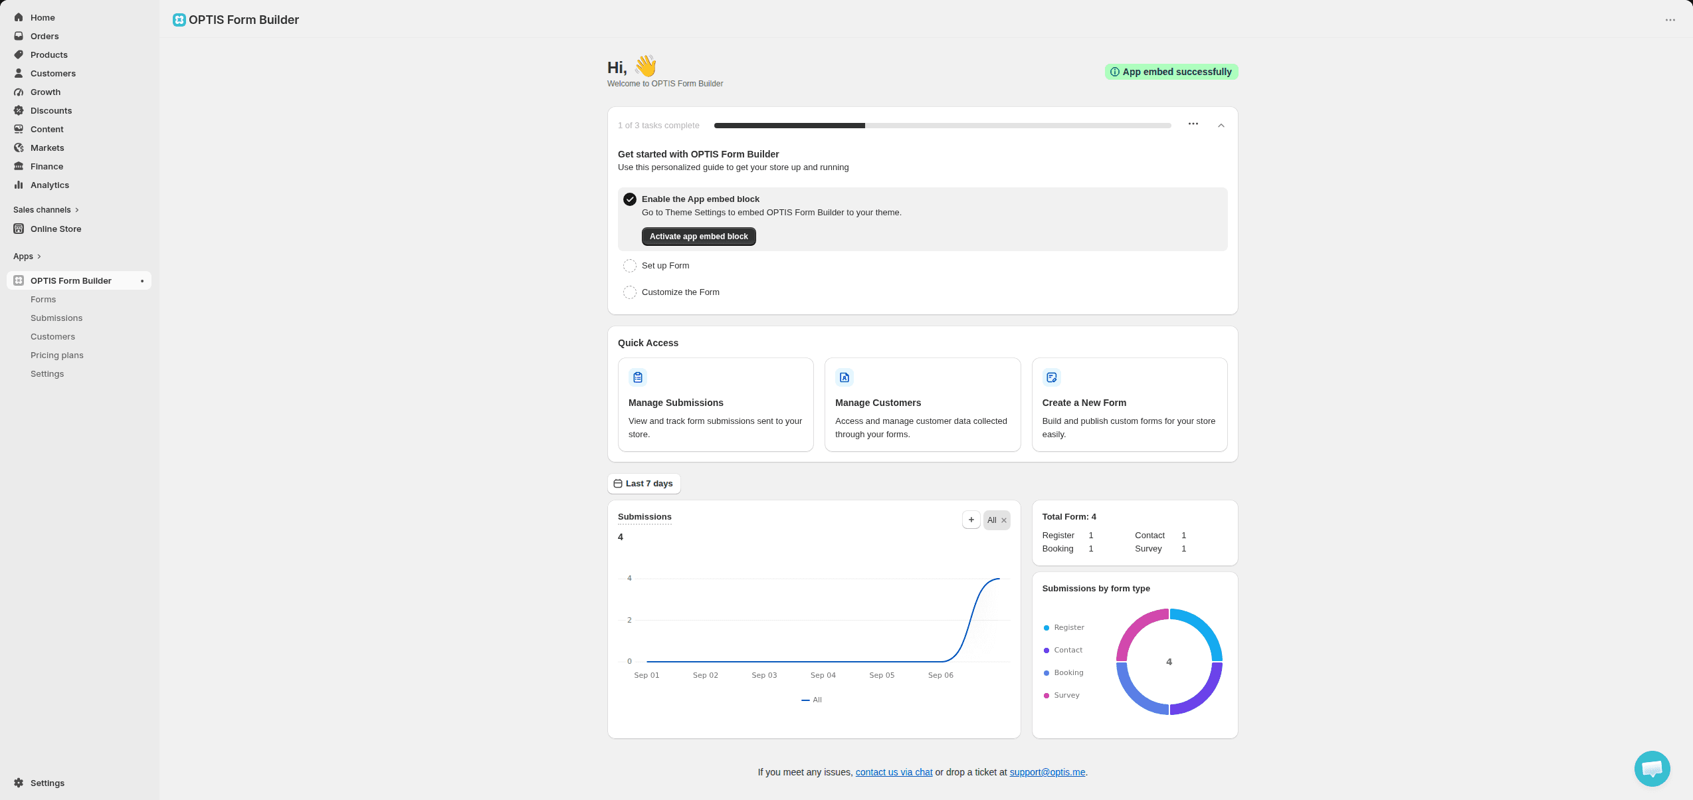The image size is (1693, 800).
Task: Open the Last 7 days date range dropdown
Action: click(x=644, y=484)
